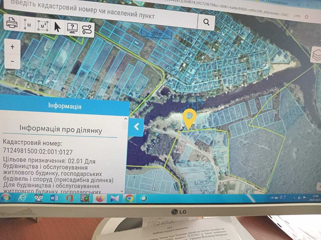Open the Windows Start menu
Viewport: 321px width, 240px height.
6,198
